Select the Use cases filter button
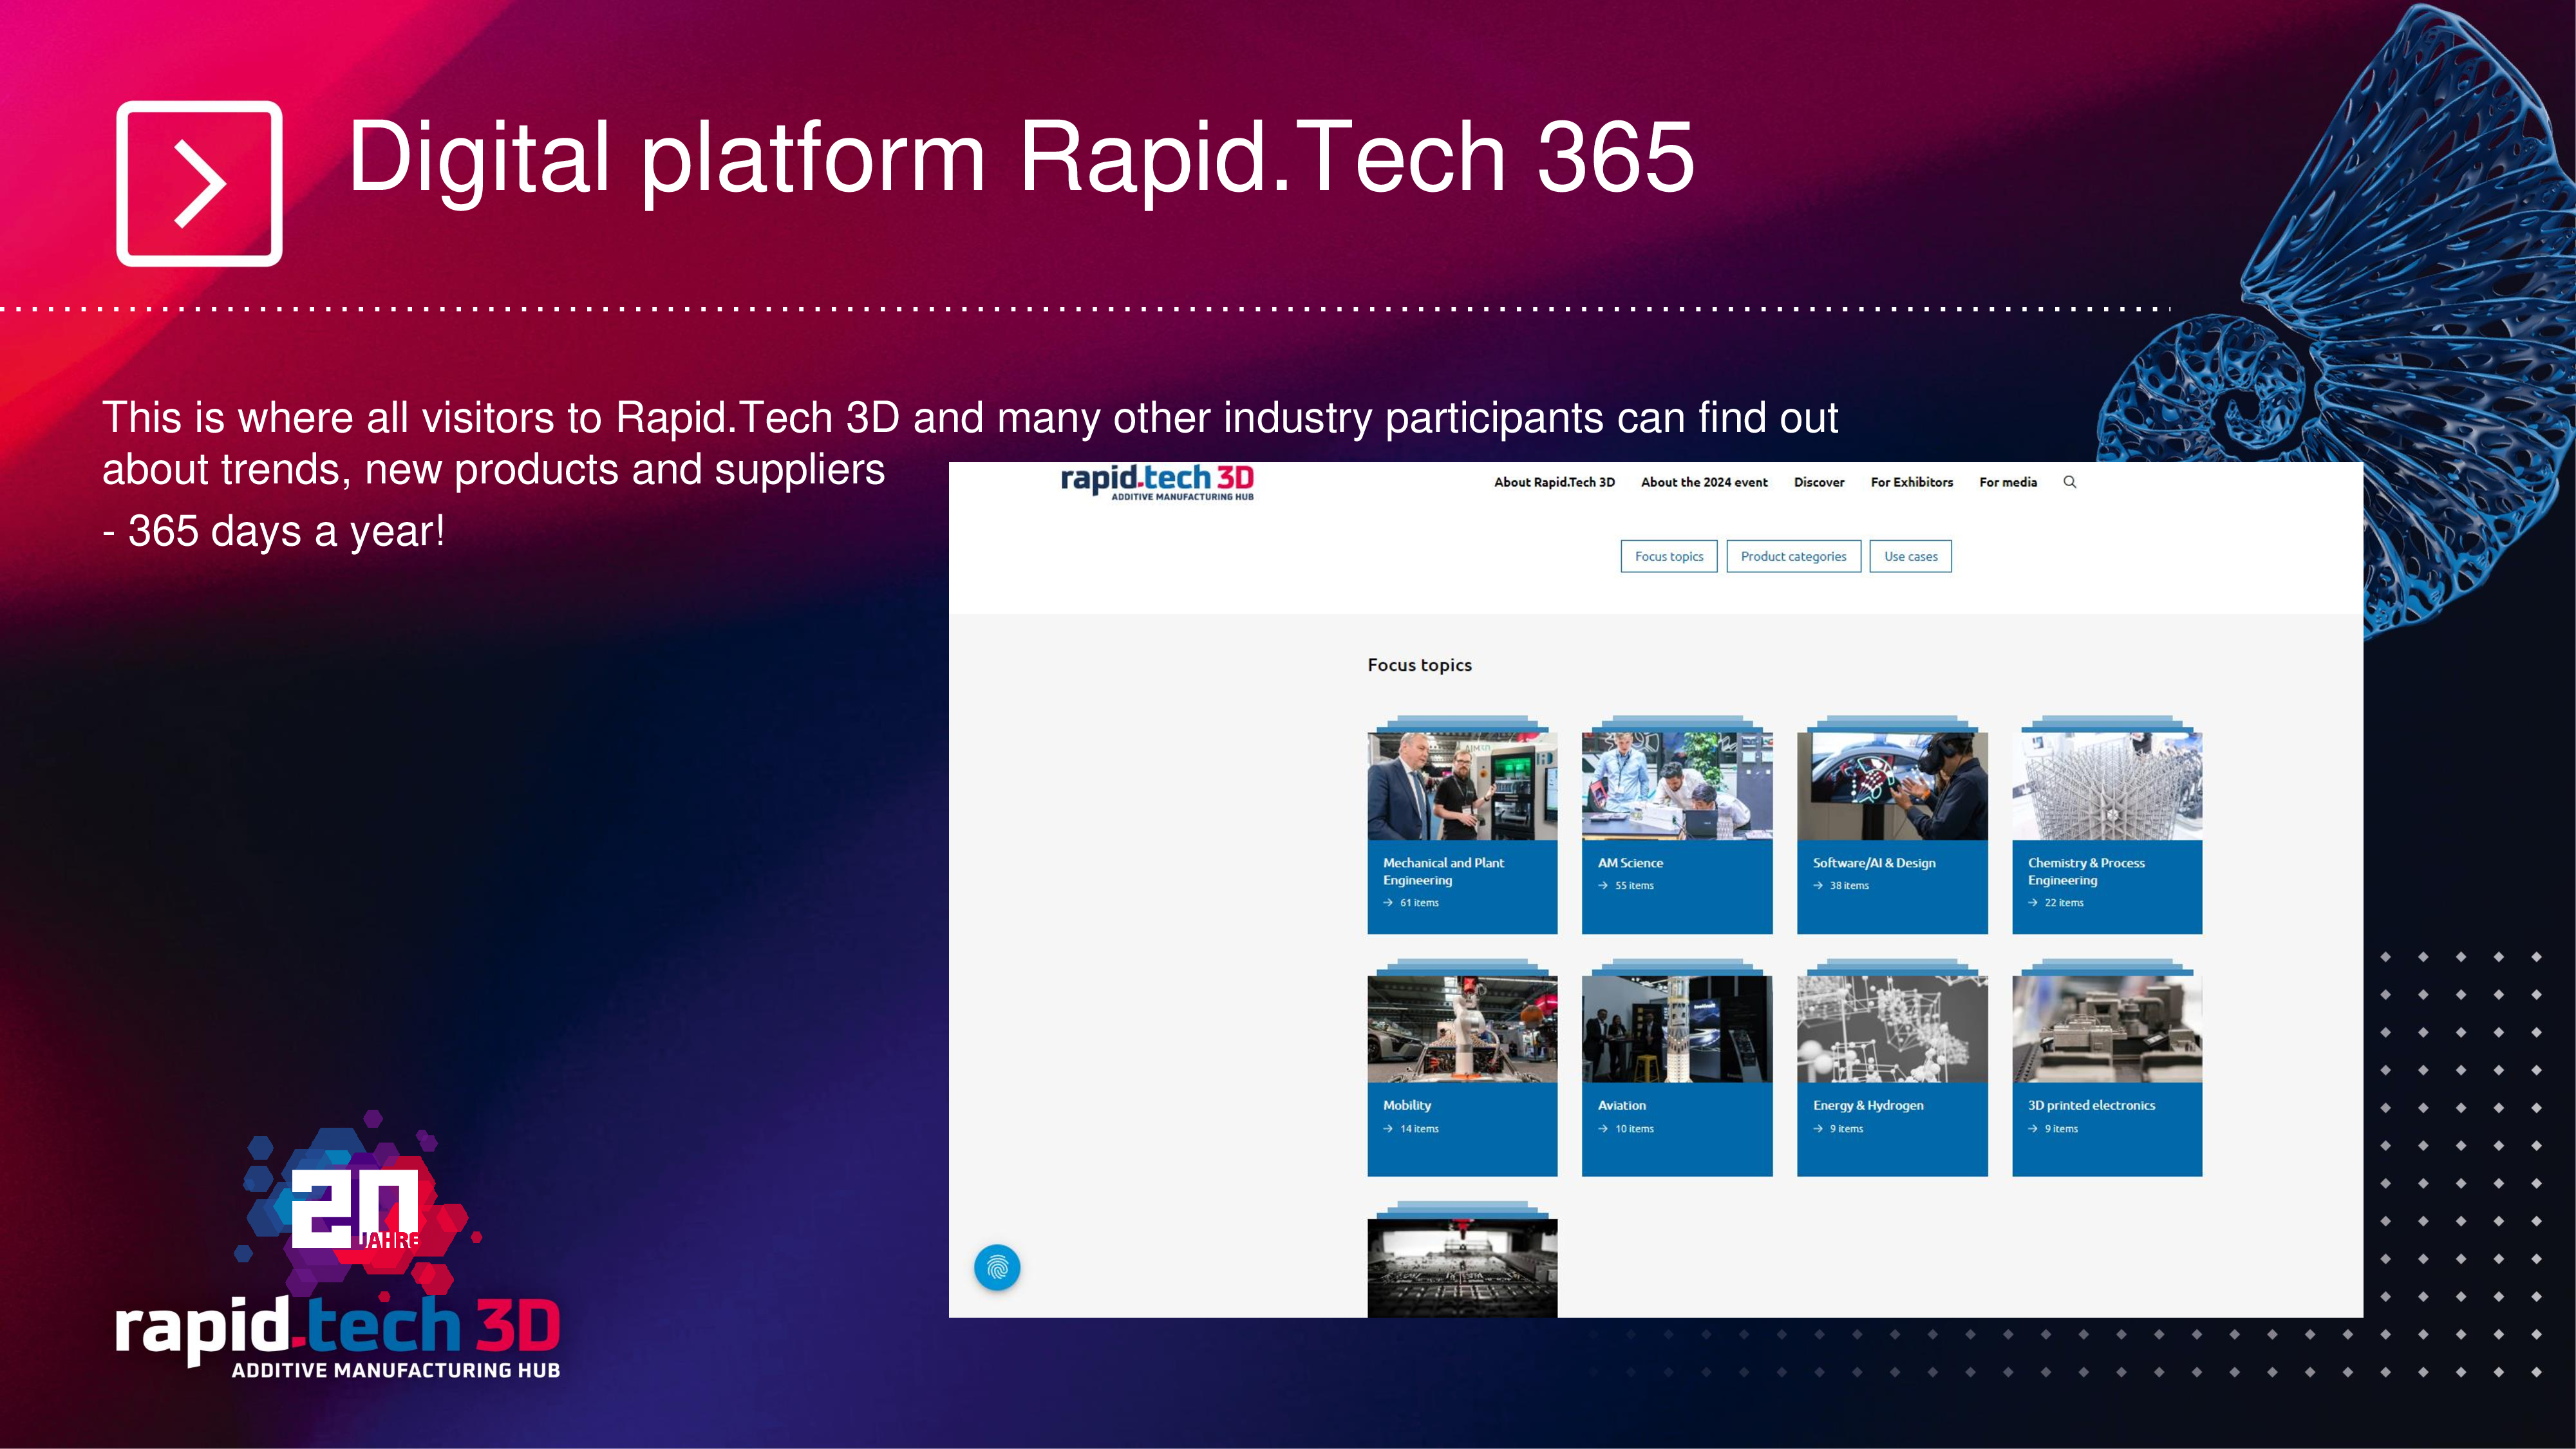This screenshot has width=2576, height=1449. [x=1911, y=556]
